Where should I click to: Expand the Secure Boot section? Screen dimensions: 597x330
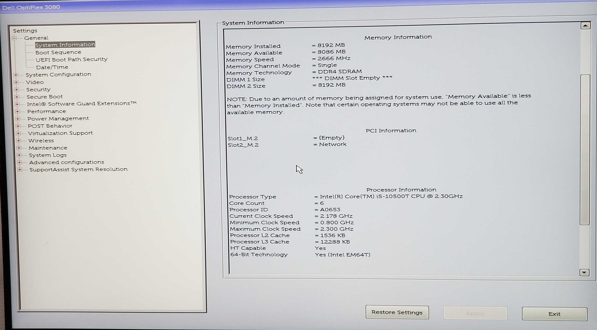(17, 97)
